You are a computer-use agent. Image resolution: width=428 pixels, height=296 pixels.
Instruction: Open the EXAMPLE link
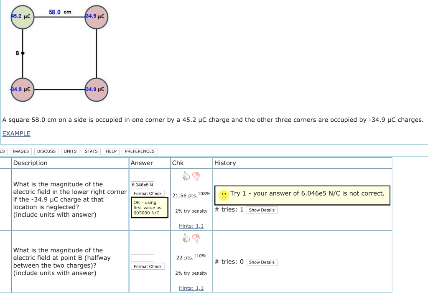pos(16,133)
